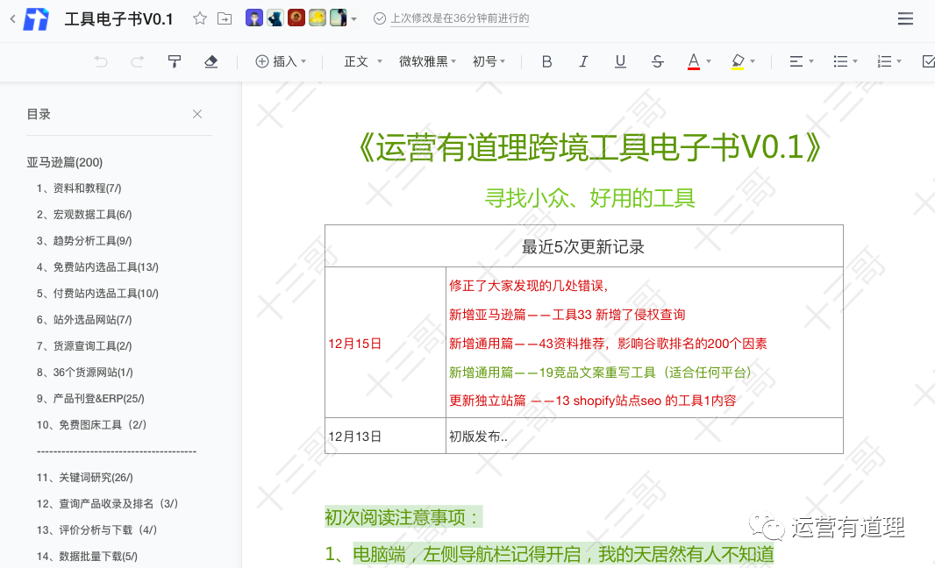Toggle underline formatting
The image size is (935, 568).
tap(620, 61)
